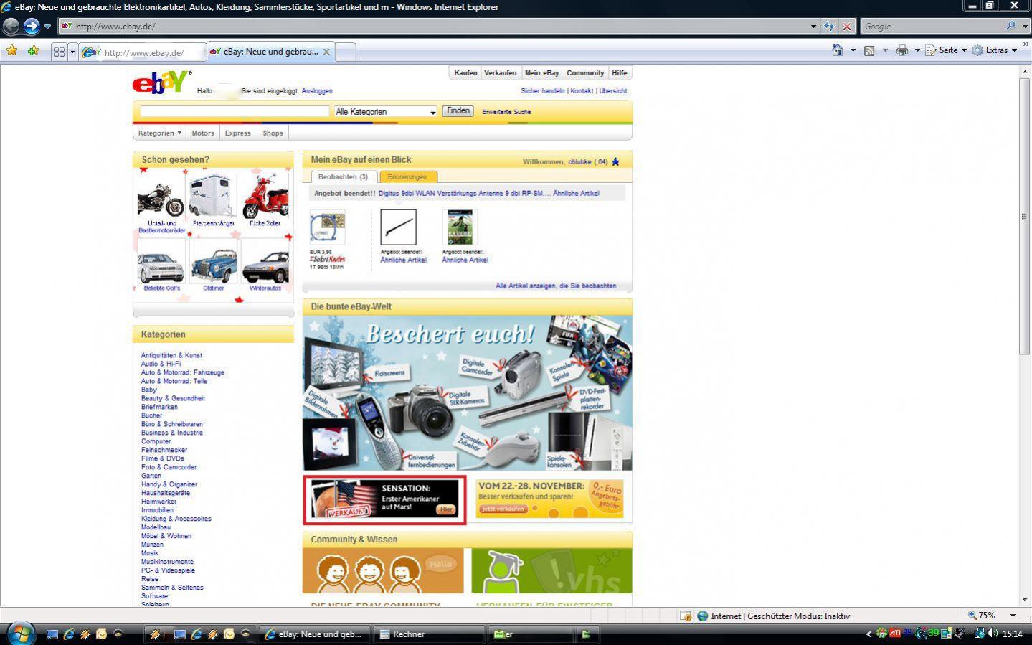Click the Print icon in toolbar
This screenshot has width=1032, height=645.
[x=902, y=50]
